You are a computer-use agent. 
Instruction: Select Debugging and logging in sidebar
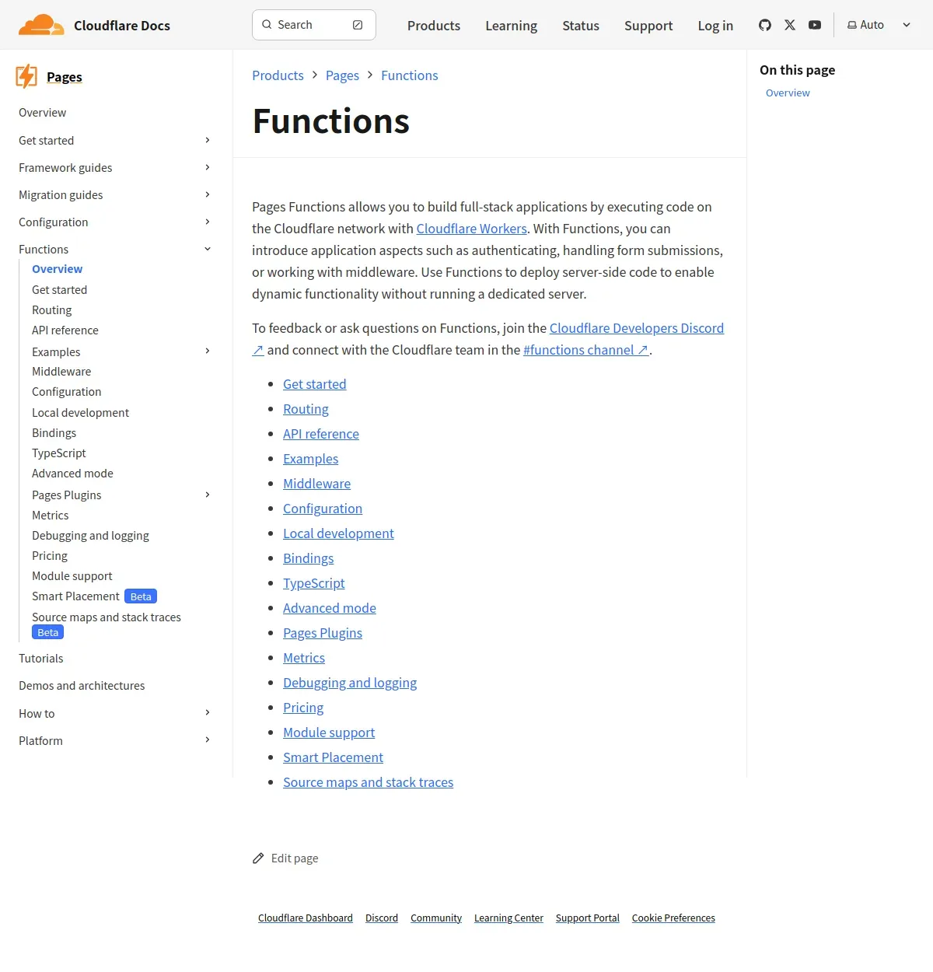(90, 536)
